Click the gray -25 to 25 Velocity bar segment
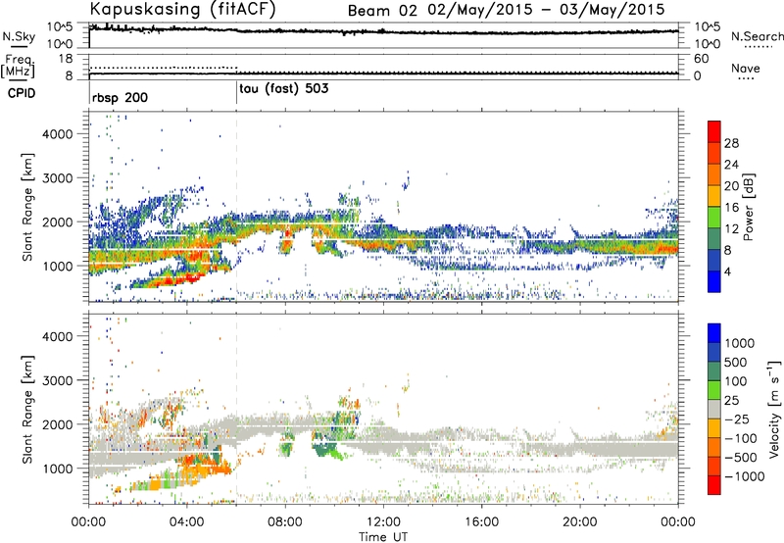784x543 pixels. pos(714,409)
